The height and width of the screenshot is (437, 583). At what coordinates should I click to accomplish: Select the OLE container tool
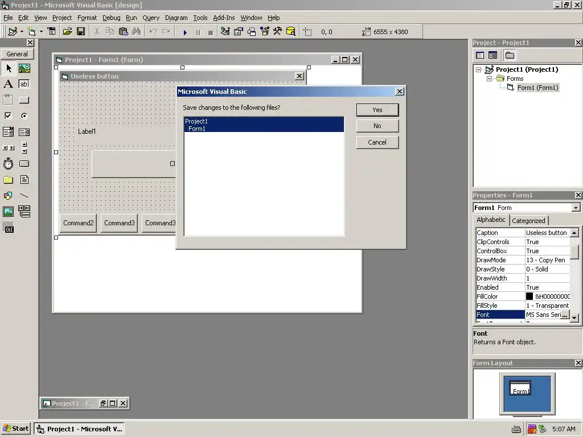point(9,228)
